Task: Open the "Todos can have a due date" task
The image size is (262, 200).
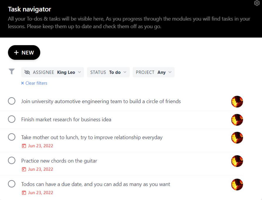Action: coord(96,184)
